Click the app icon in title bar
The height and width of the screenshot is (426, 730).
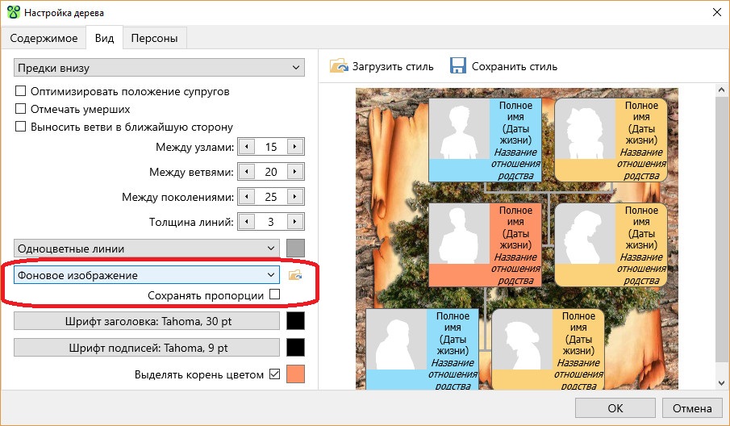[x=14, y=13]
